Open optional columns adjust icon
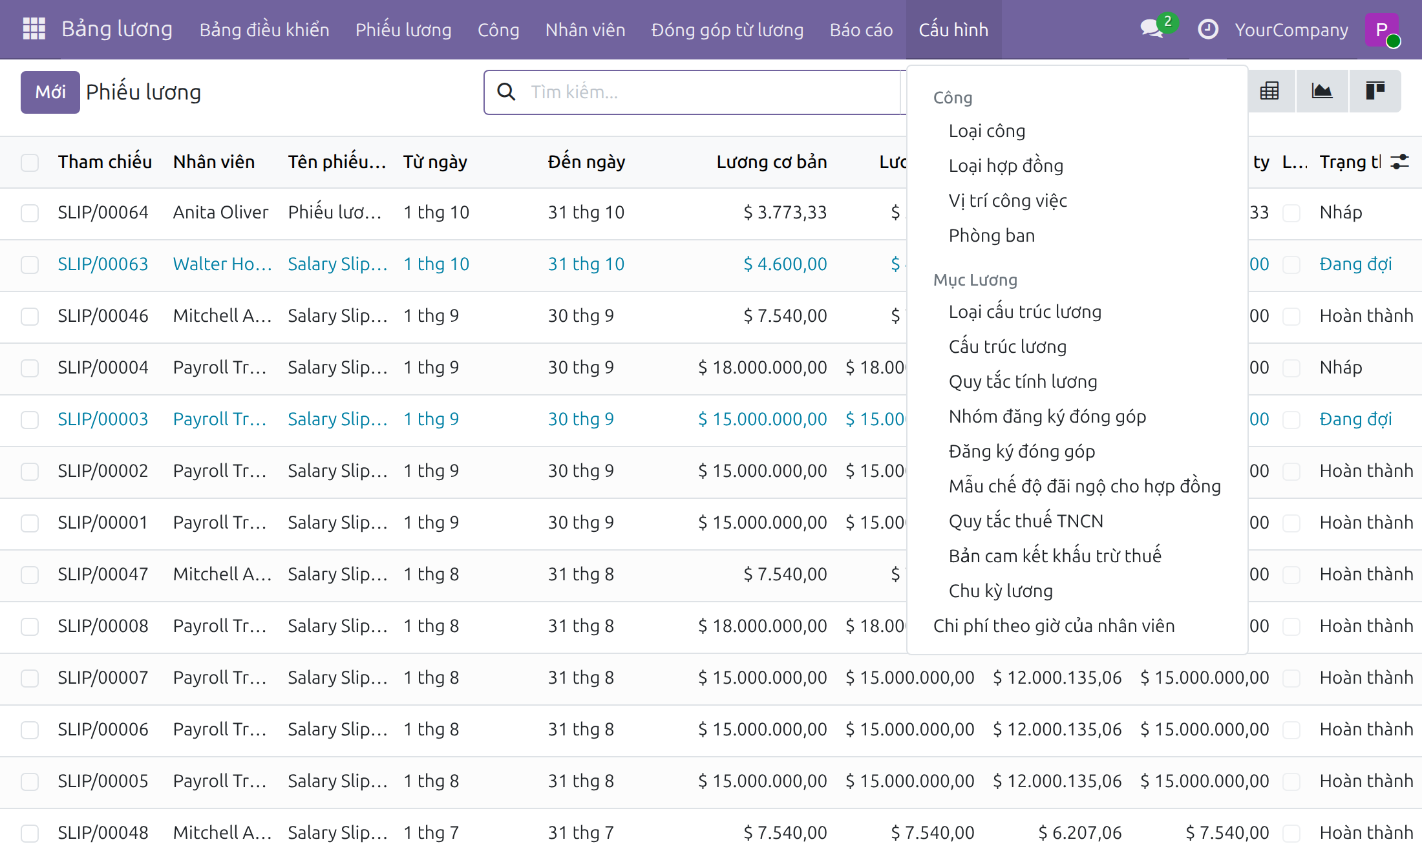 (x=1399, y=162)
